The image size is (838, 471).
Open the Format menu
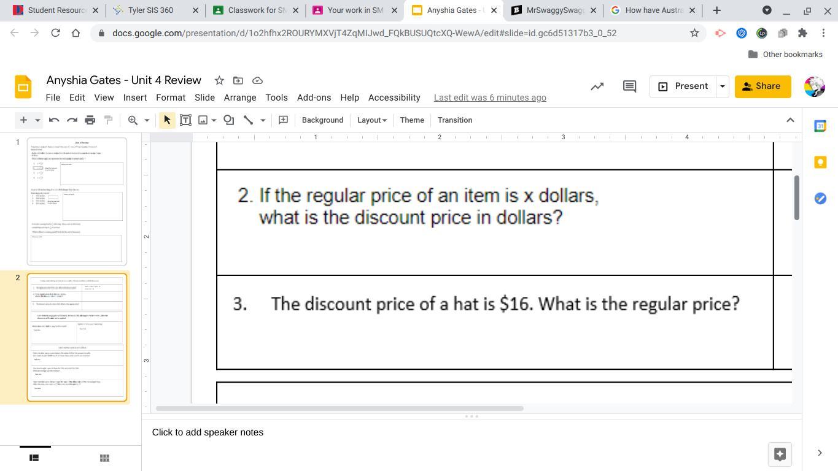pyautogui.click(x=171, y=98)
